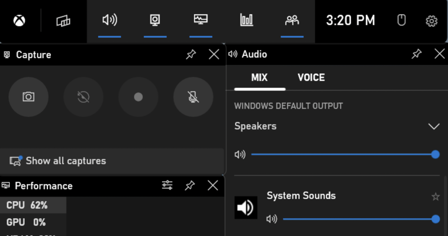Toggle microphone while recording
This screenshot has width=448, height=236.
(x=193, y=97)
